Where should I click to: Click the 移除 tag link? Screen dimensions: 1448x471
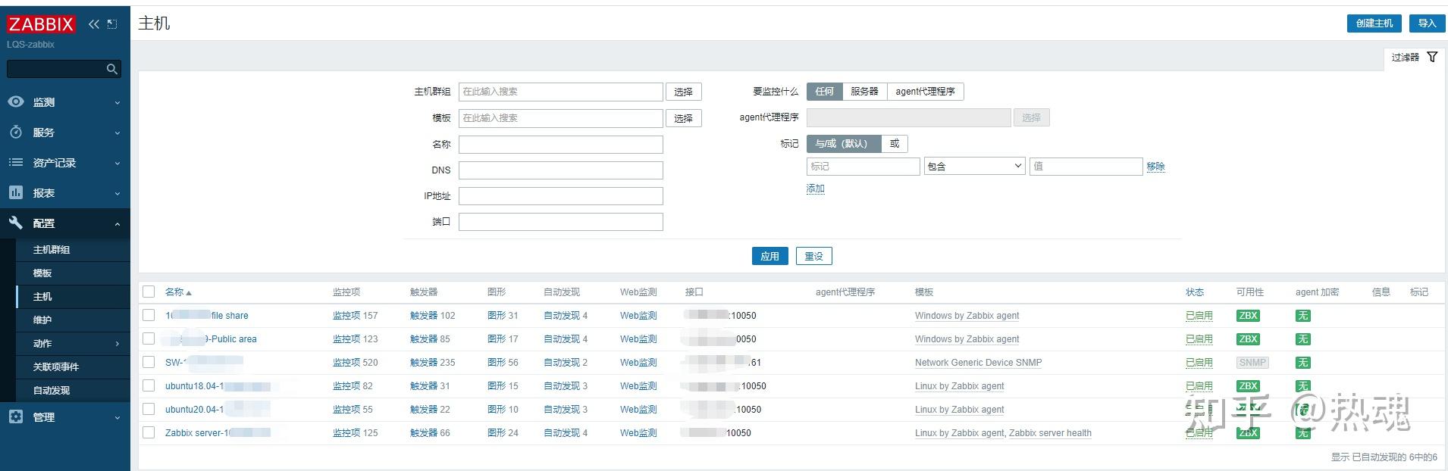click(1155, 167)
